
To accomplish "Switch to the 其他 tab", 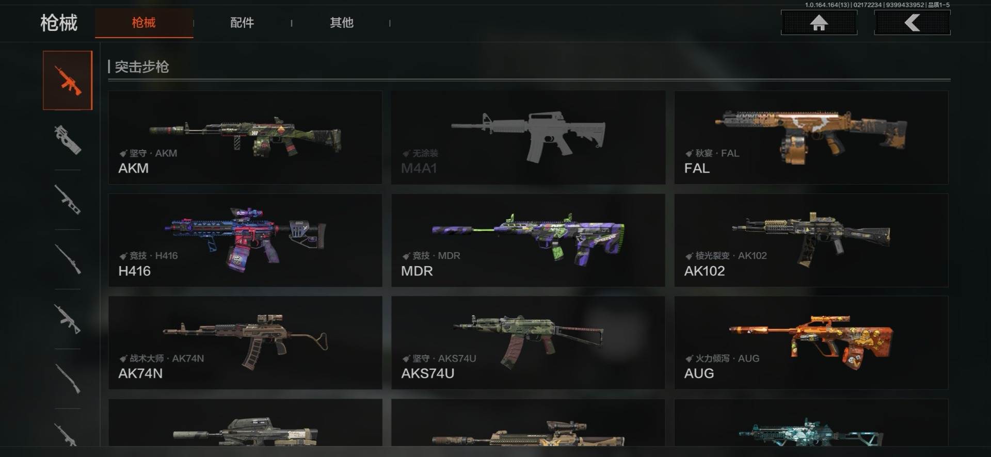I will 341,23.
